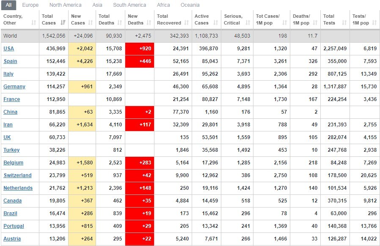Follow the Brazil link
This screenshot has height=246, width=380.
tap(10, 213)
